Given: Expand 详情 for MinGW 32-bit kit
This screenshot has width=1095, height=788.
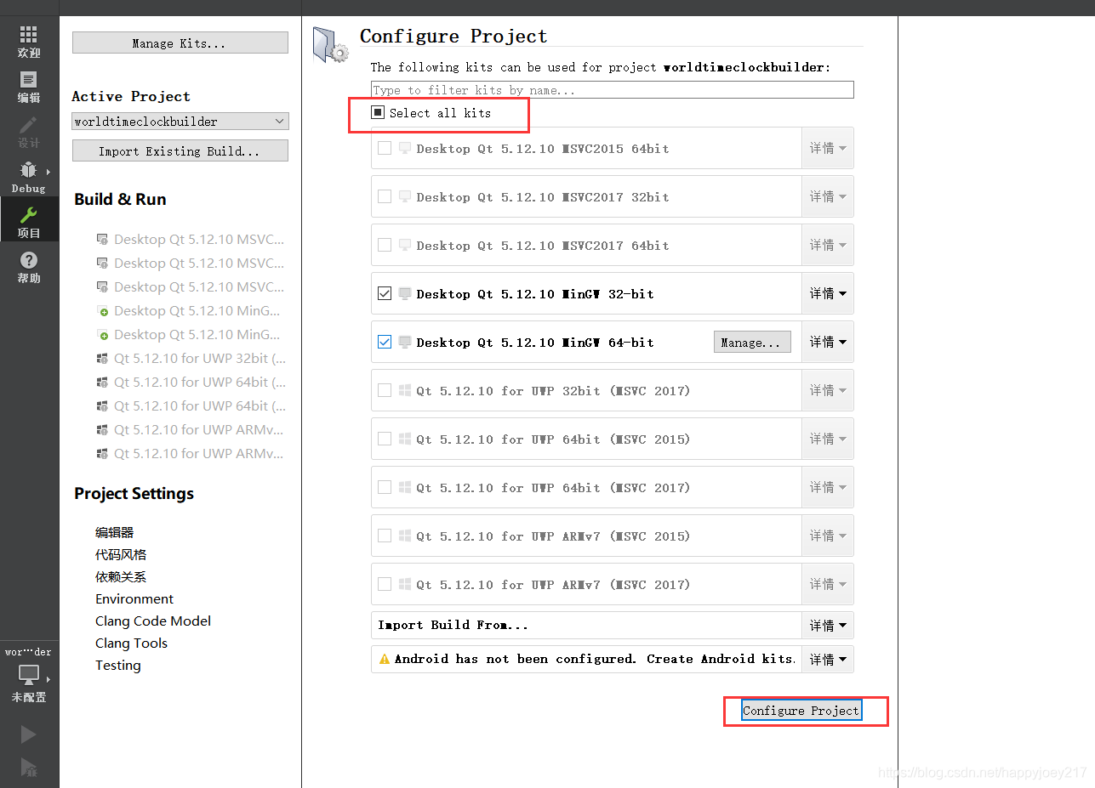Looking at the screenshot, I should pos(828,293).
